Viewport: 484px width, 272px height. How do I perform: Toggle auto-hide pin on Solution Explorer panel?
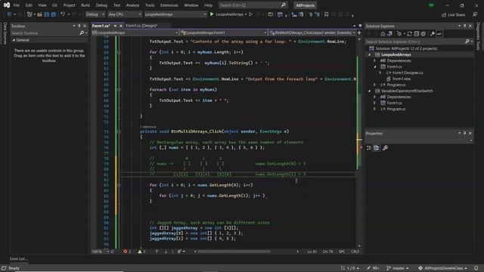pyautogui.click(x=464, y=26)
